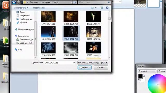Click Новая папка button
Viewport: 166px width, 93px height.
point(39,8)
